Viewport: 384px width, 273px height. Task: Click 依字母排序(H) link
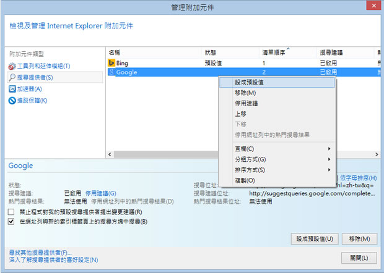coord(358,178)
